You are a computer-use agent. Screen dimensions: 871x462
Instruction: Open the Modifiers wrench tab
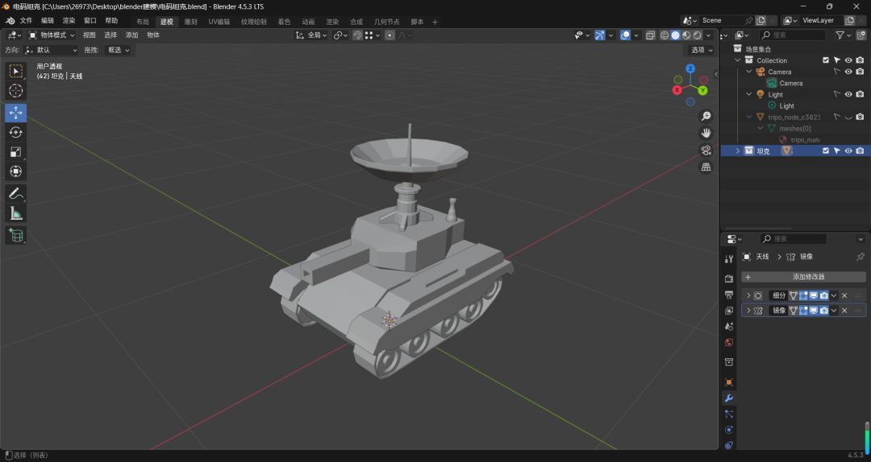[729, 398]
